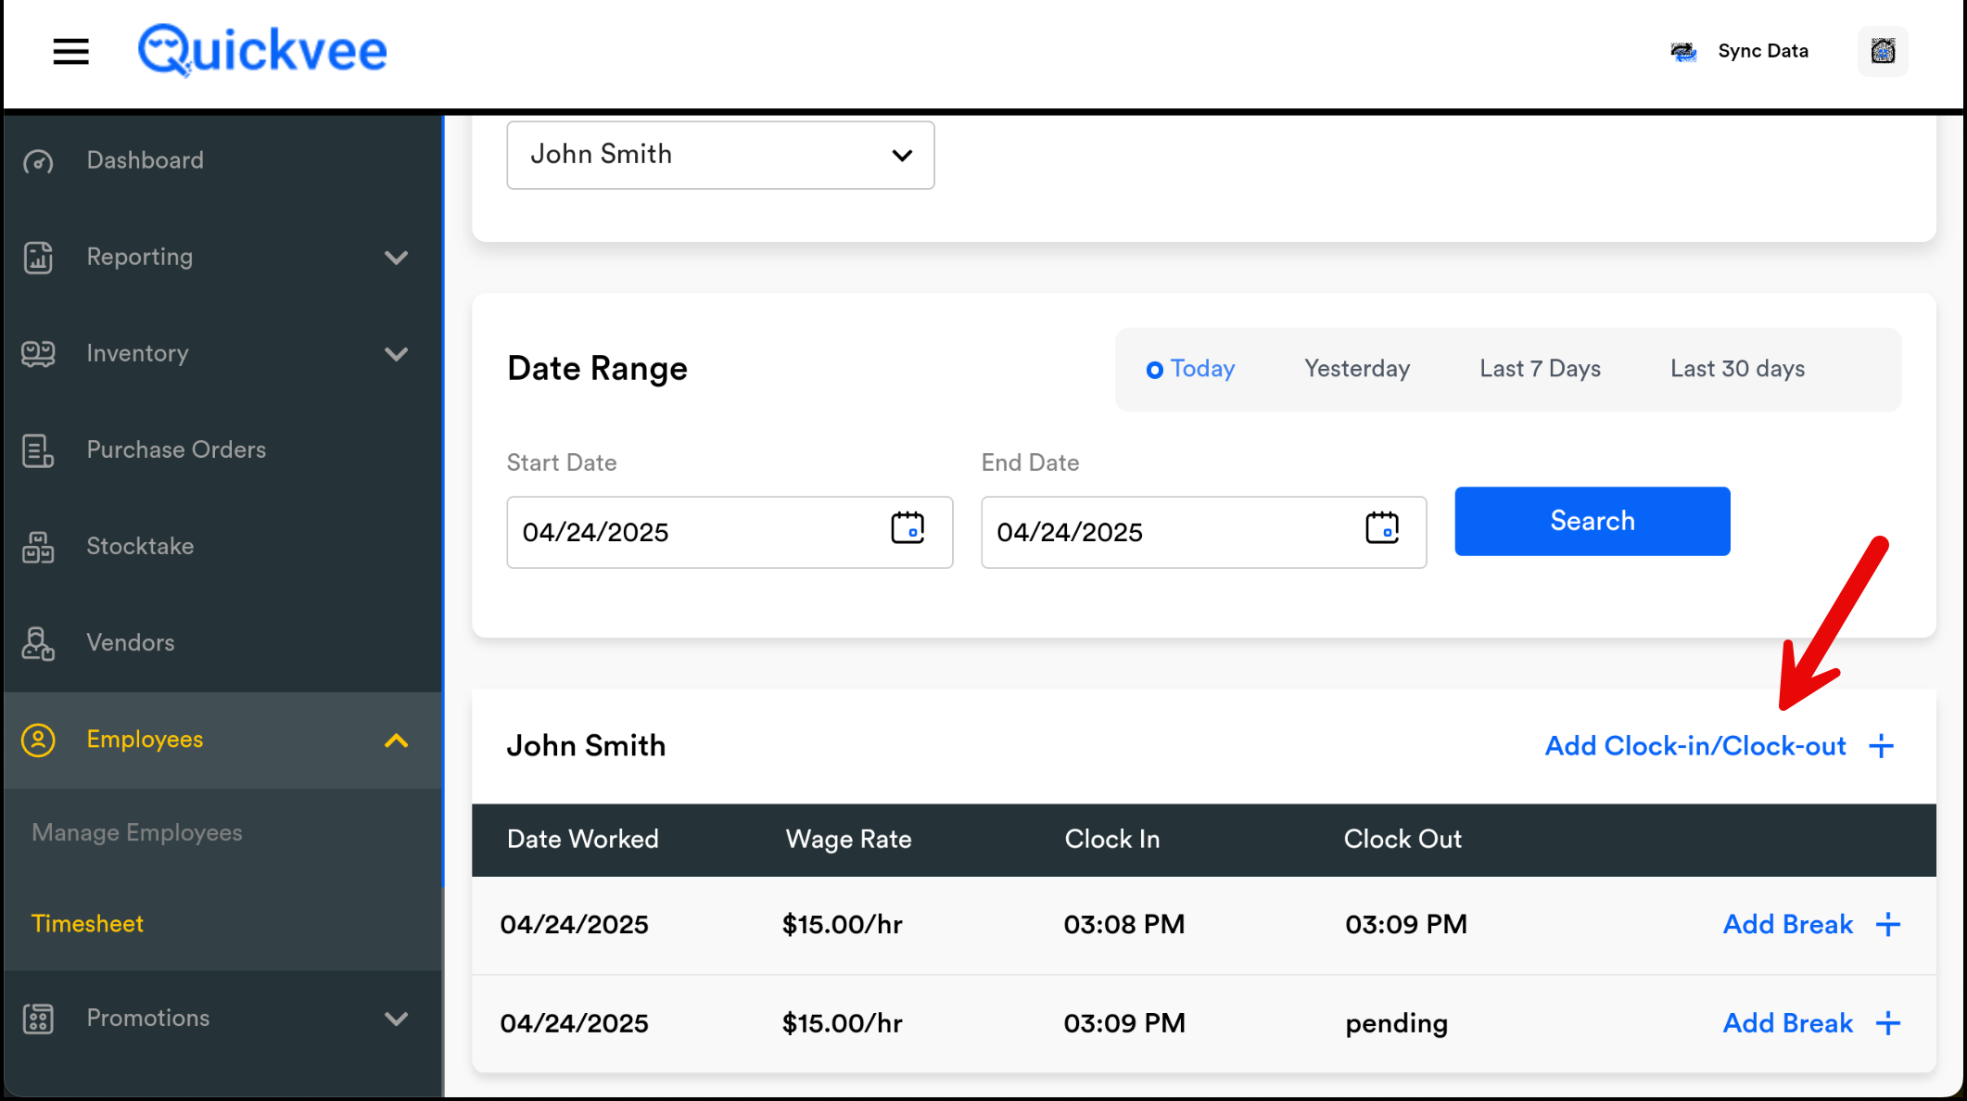Screen dimensions: 1967x1101
Task: Click the Dashboard gauge icon
Action: (x=38, y=162)
